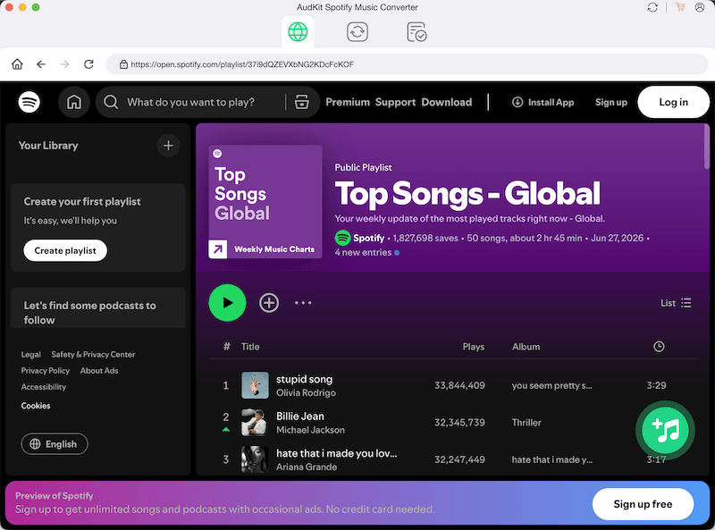Image resolution: width=715 pixels, height=530 pixels.
Task: Save playlist with the plus circle icon
Action: (x=269, y=303)
